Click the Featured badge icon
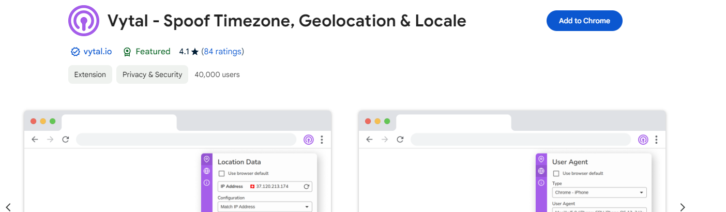The width and height of the screenshot is (726, 212). (x=127, y=52)
